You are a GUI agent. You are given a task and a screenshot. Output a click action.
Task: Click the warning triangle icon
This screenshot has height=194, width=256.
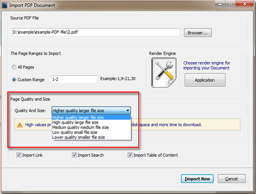20,125
